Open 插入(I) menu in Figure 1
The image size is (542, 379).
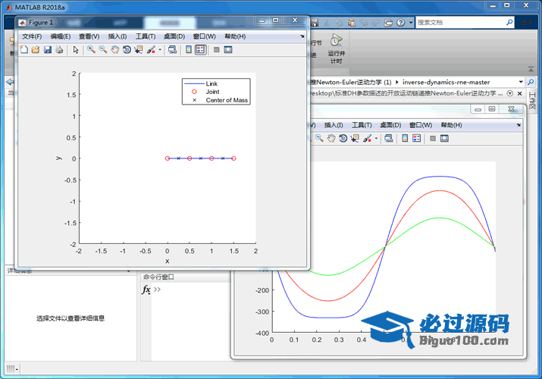pos(117,36)
